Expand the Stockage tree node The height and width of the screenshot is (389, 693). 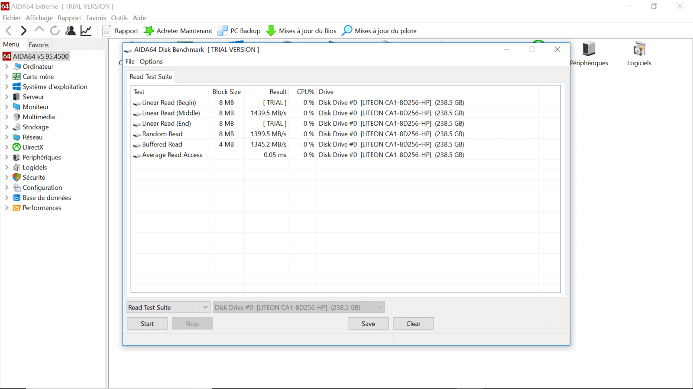pos(6,127)
